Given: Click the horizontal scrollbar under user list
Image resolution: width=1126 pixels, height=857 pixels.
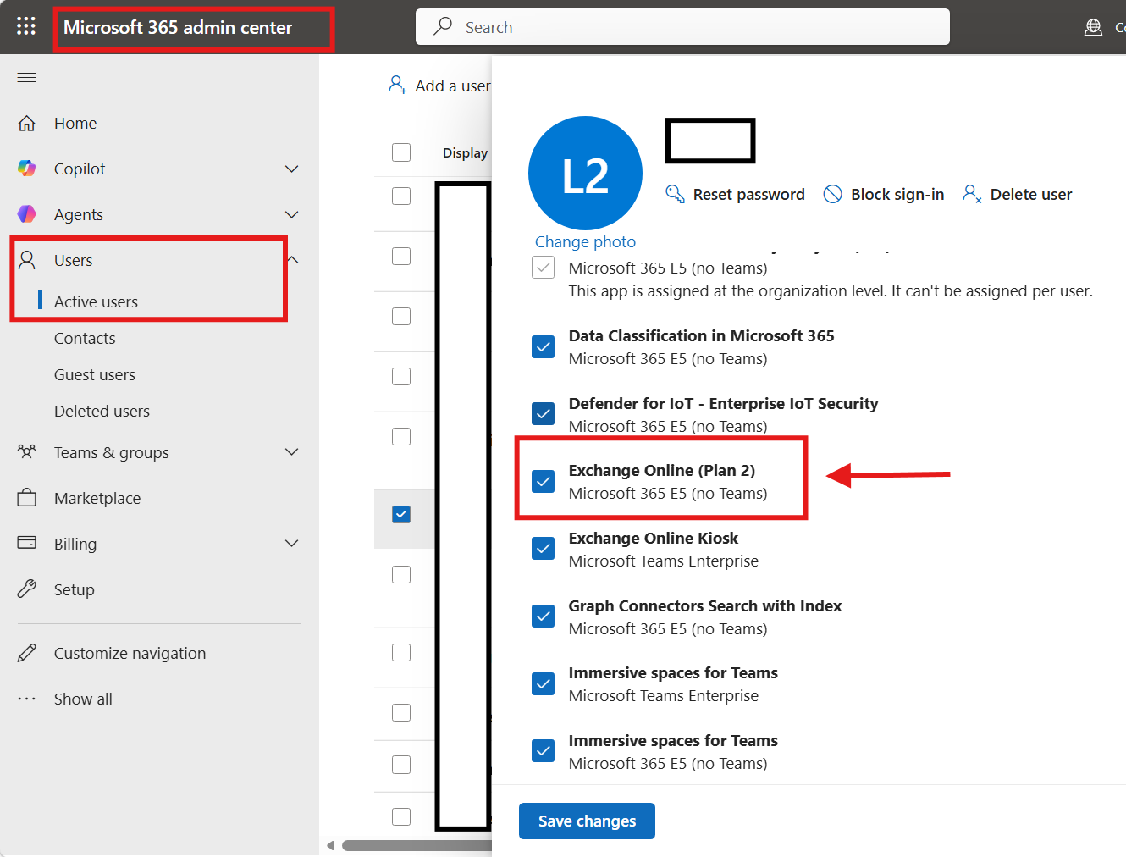Looking at the screenshot, I should click(x=417, y=845).
